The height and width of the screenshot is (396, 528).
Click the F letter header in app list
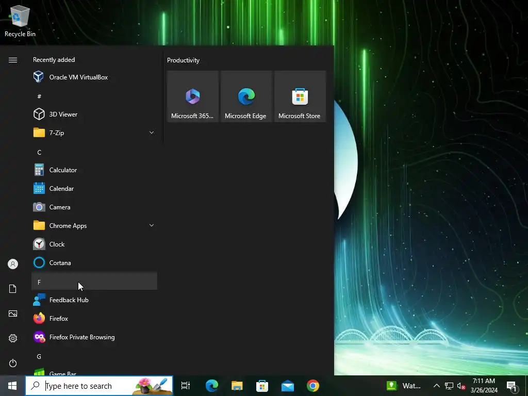click(94, 282)
